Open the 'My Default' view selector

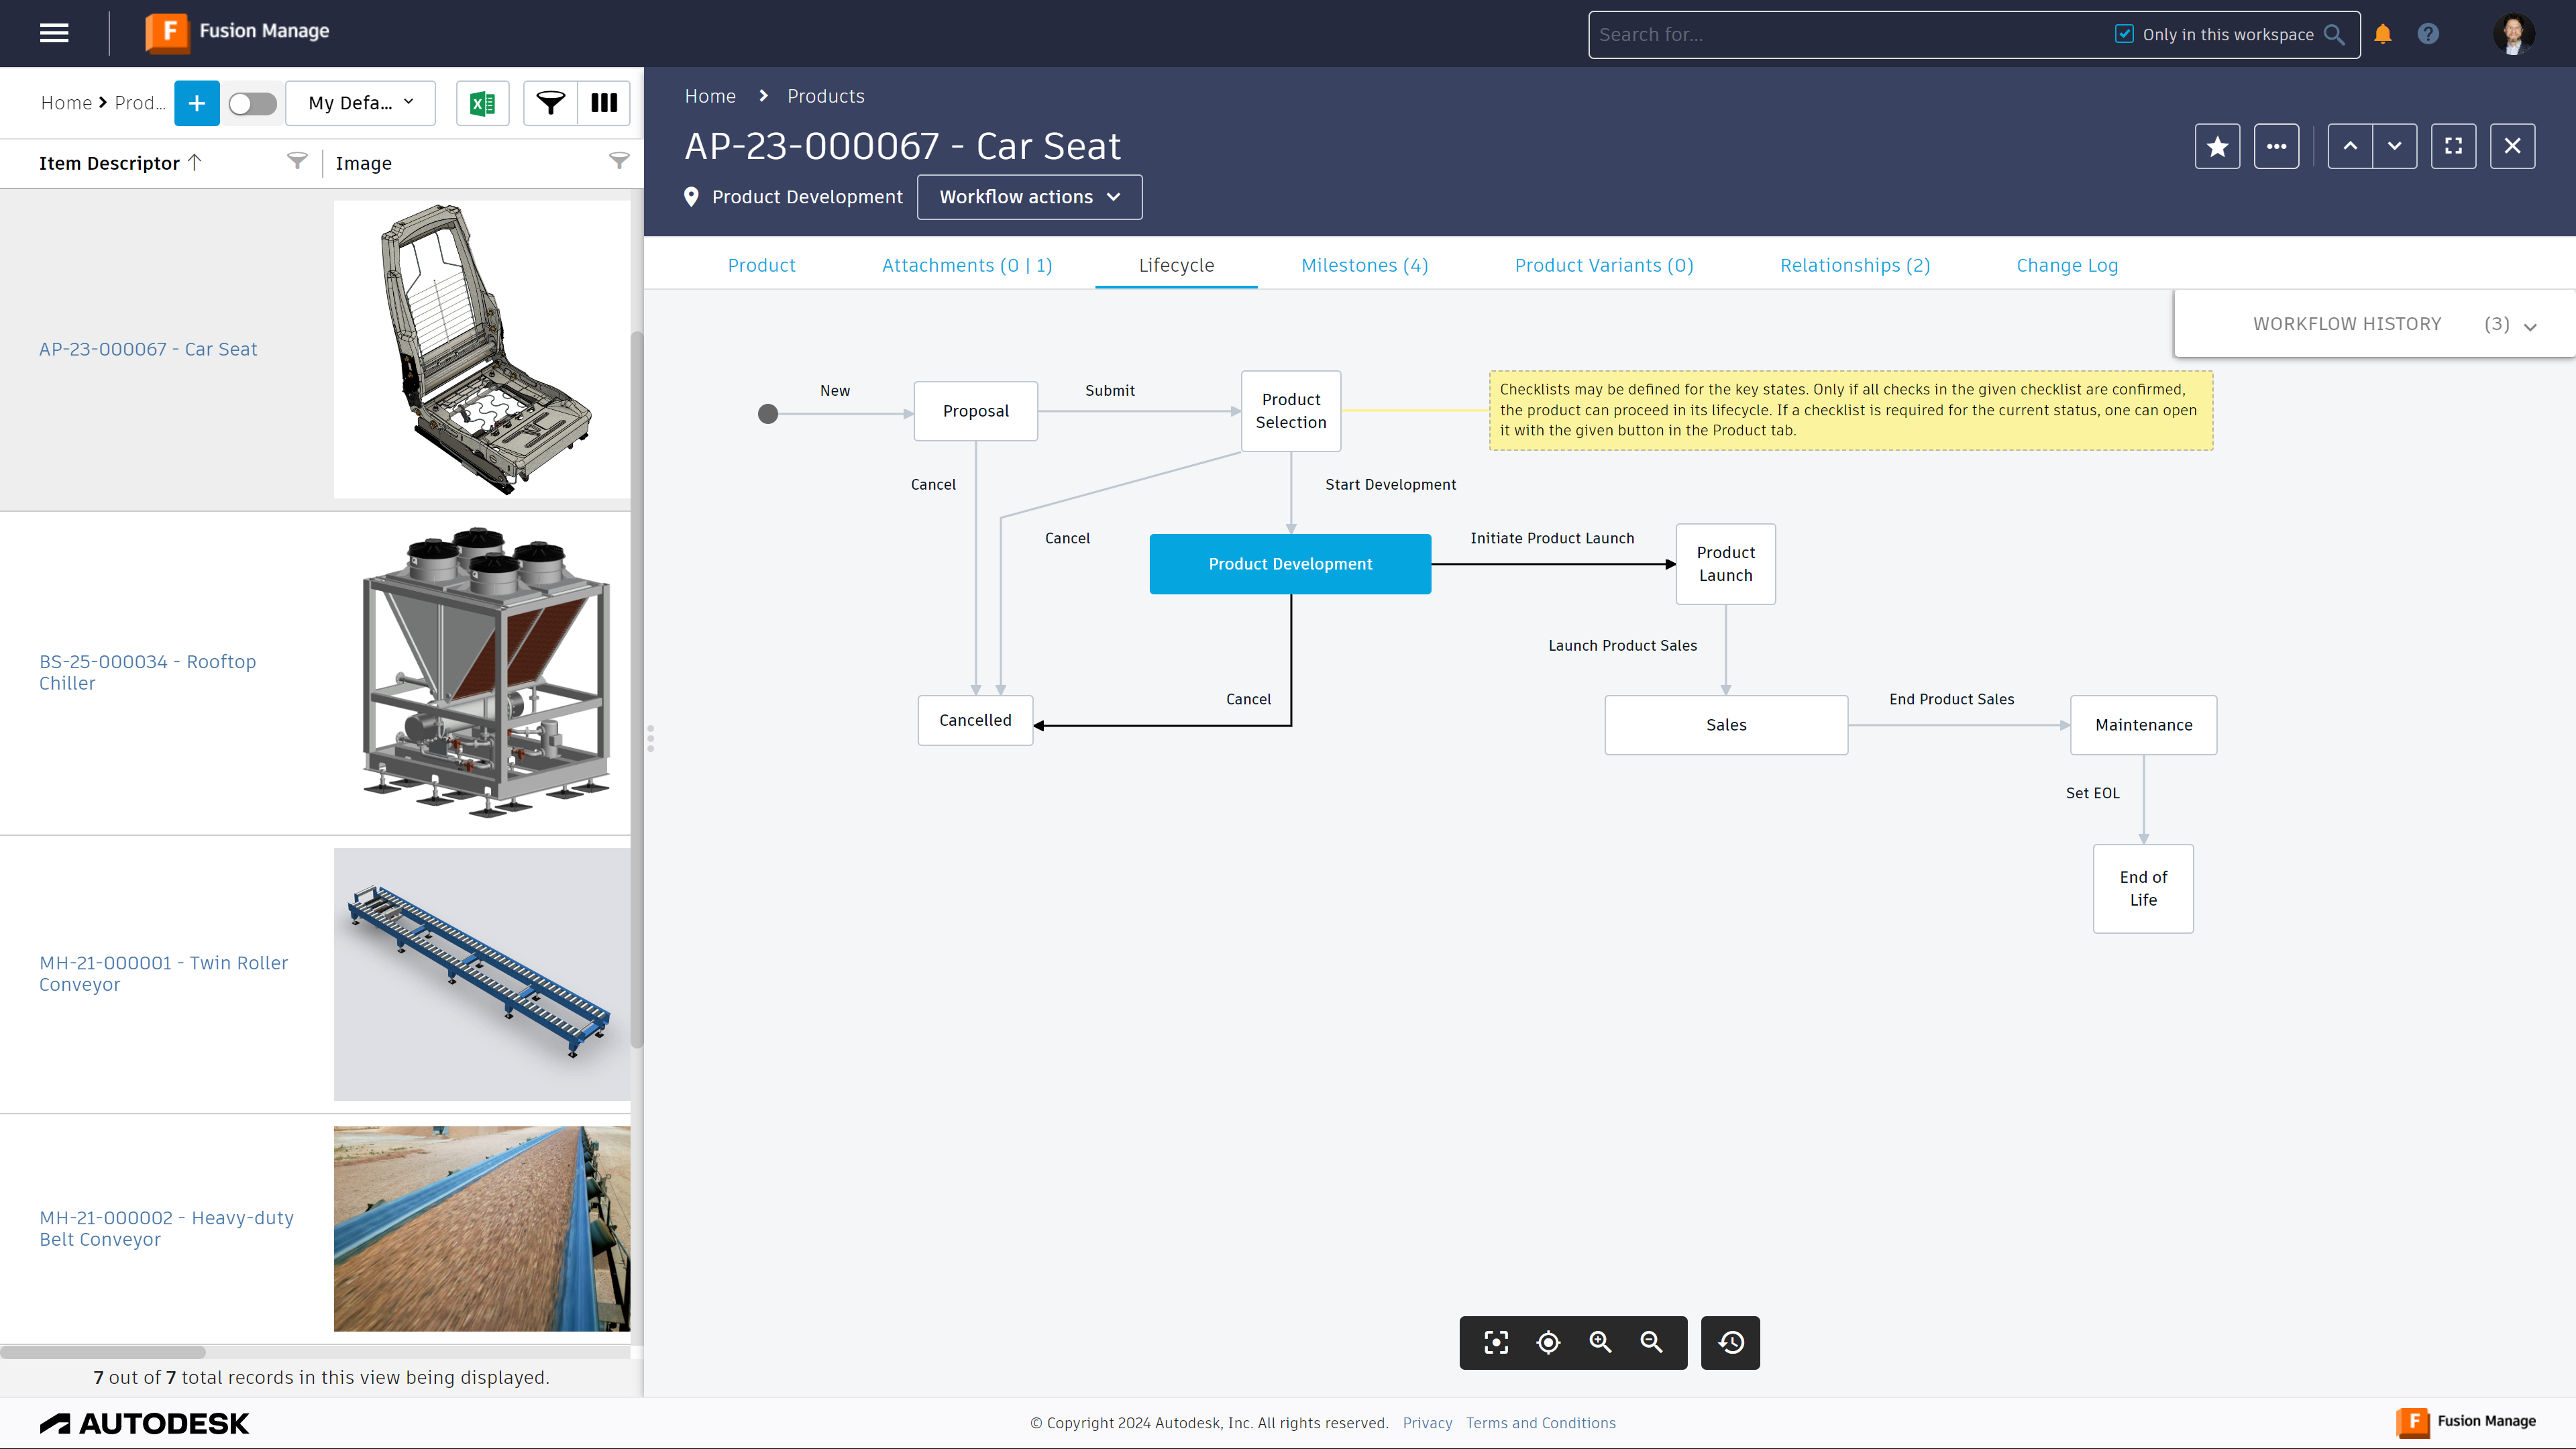point(360,103)
